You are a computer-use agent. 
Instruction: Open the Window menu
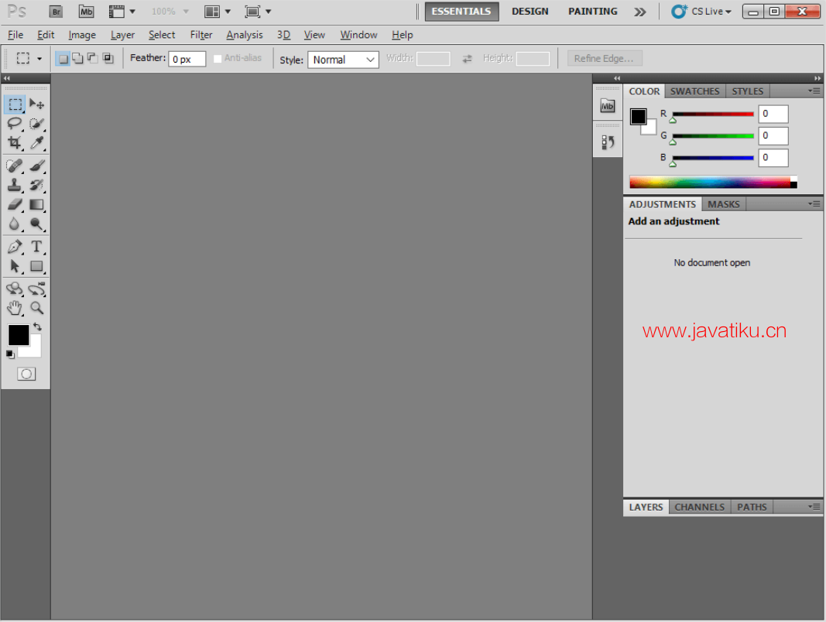point(358,35)
